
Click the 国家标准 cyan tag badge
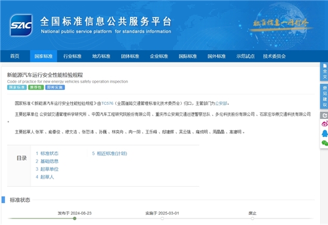pos(17,87)
